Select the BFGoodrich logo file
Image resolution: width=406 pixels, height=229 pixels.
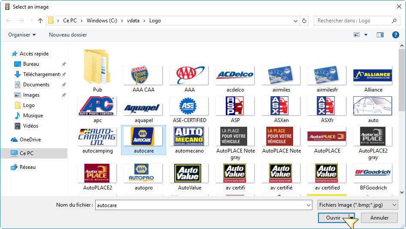pyautogui.click(x=373, y=173)
